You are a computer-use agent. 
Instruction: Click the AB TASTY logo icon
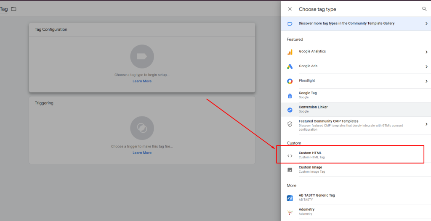[290, 198]
